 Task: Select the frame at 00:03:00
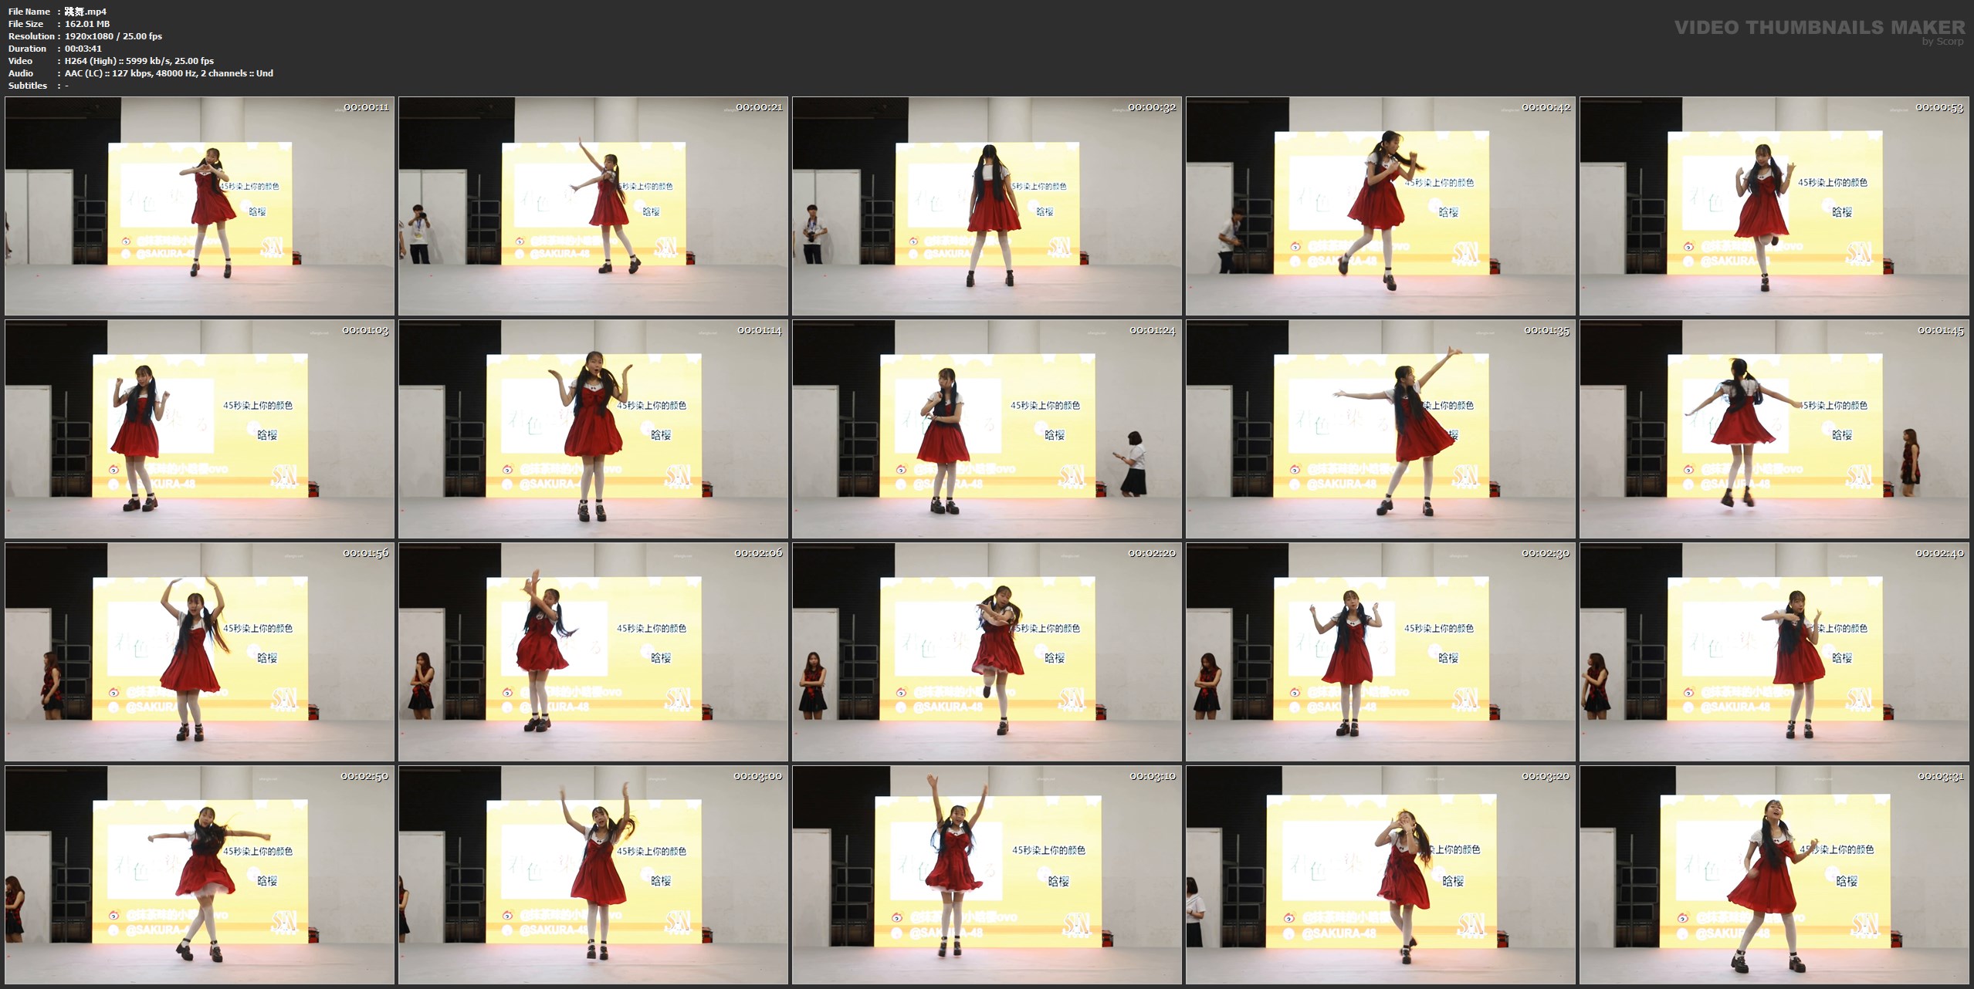click(593, 875)
